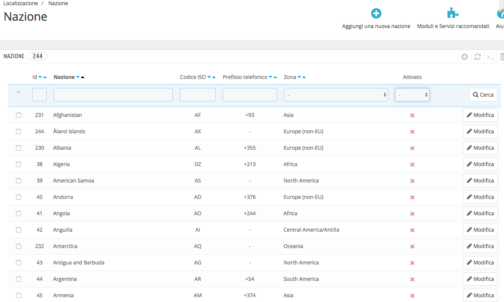Sort Id column descending arrow

pos(40,77)
